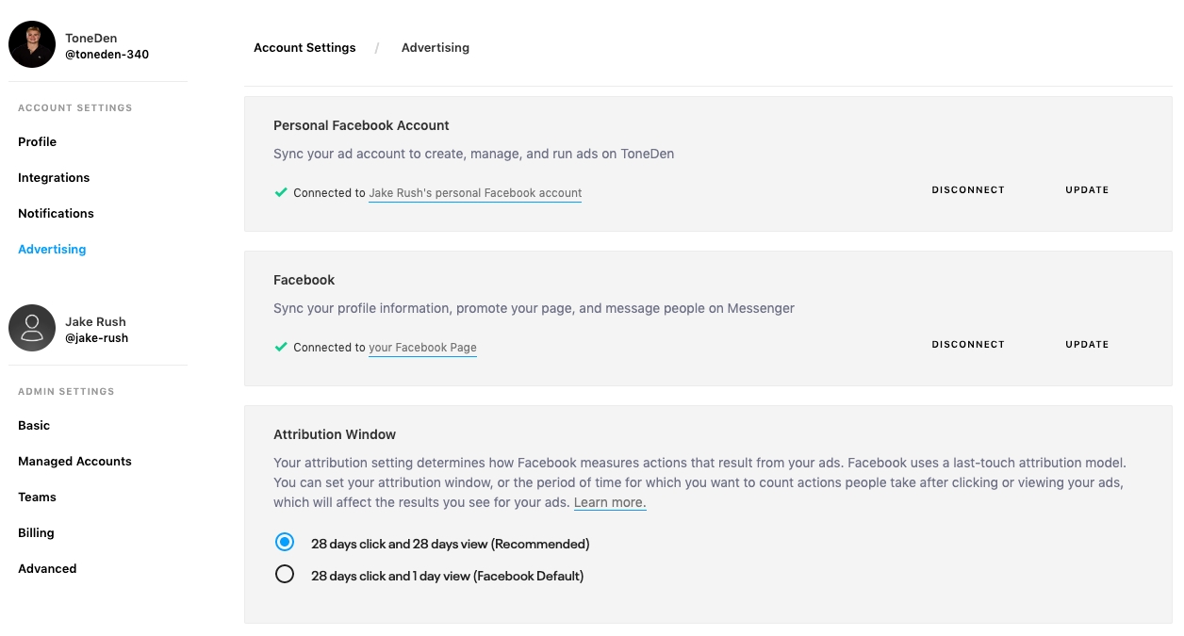Open Notifications settings

[56, 213]
